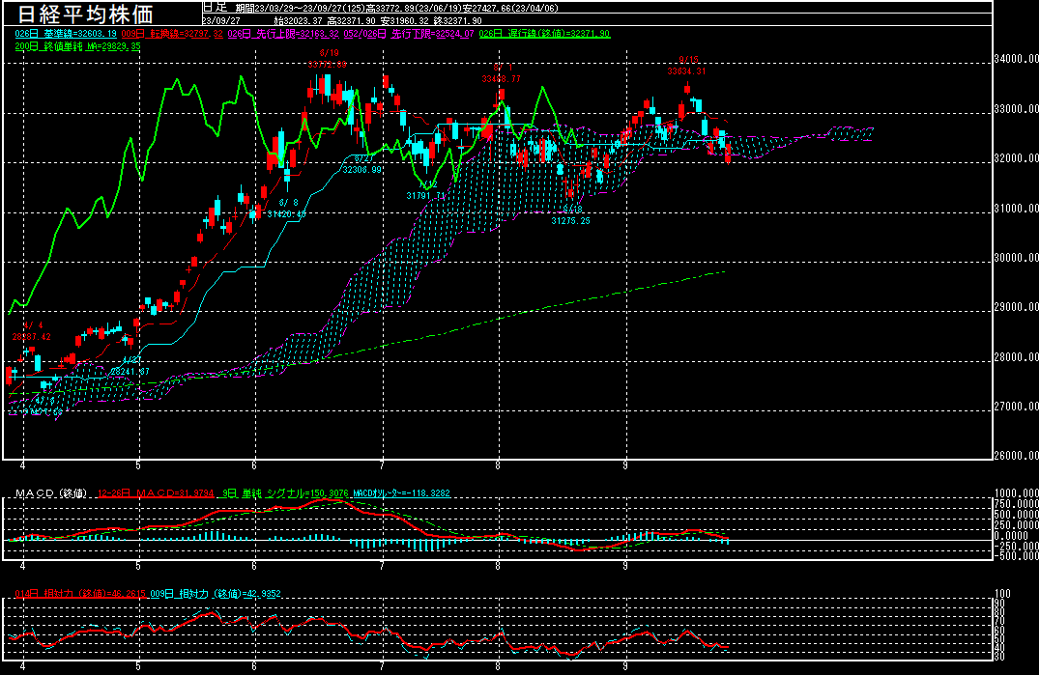The image size is (1040, 675).
Task: Click the 安31960.32 low price value
Action: (x=405, y=21)
